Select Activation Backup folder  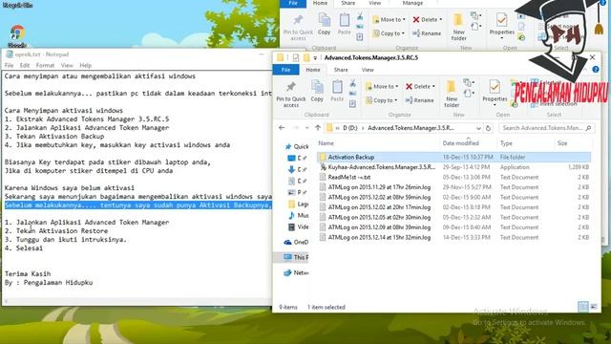pos(454,157)
